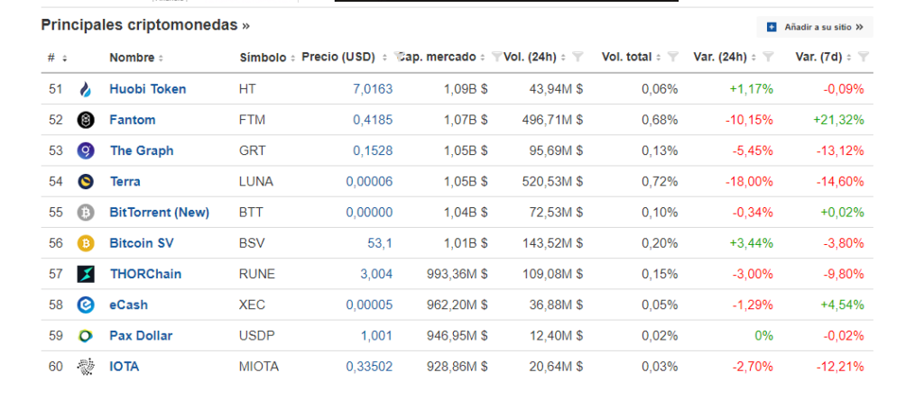Viewport: 924px width, 400px height.
Task: Open eCash link
Action: click(x=128, y=305)
